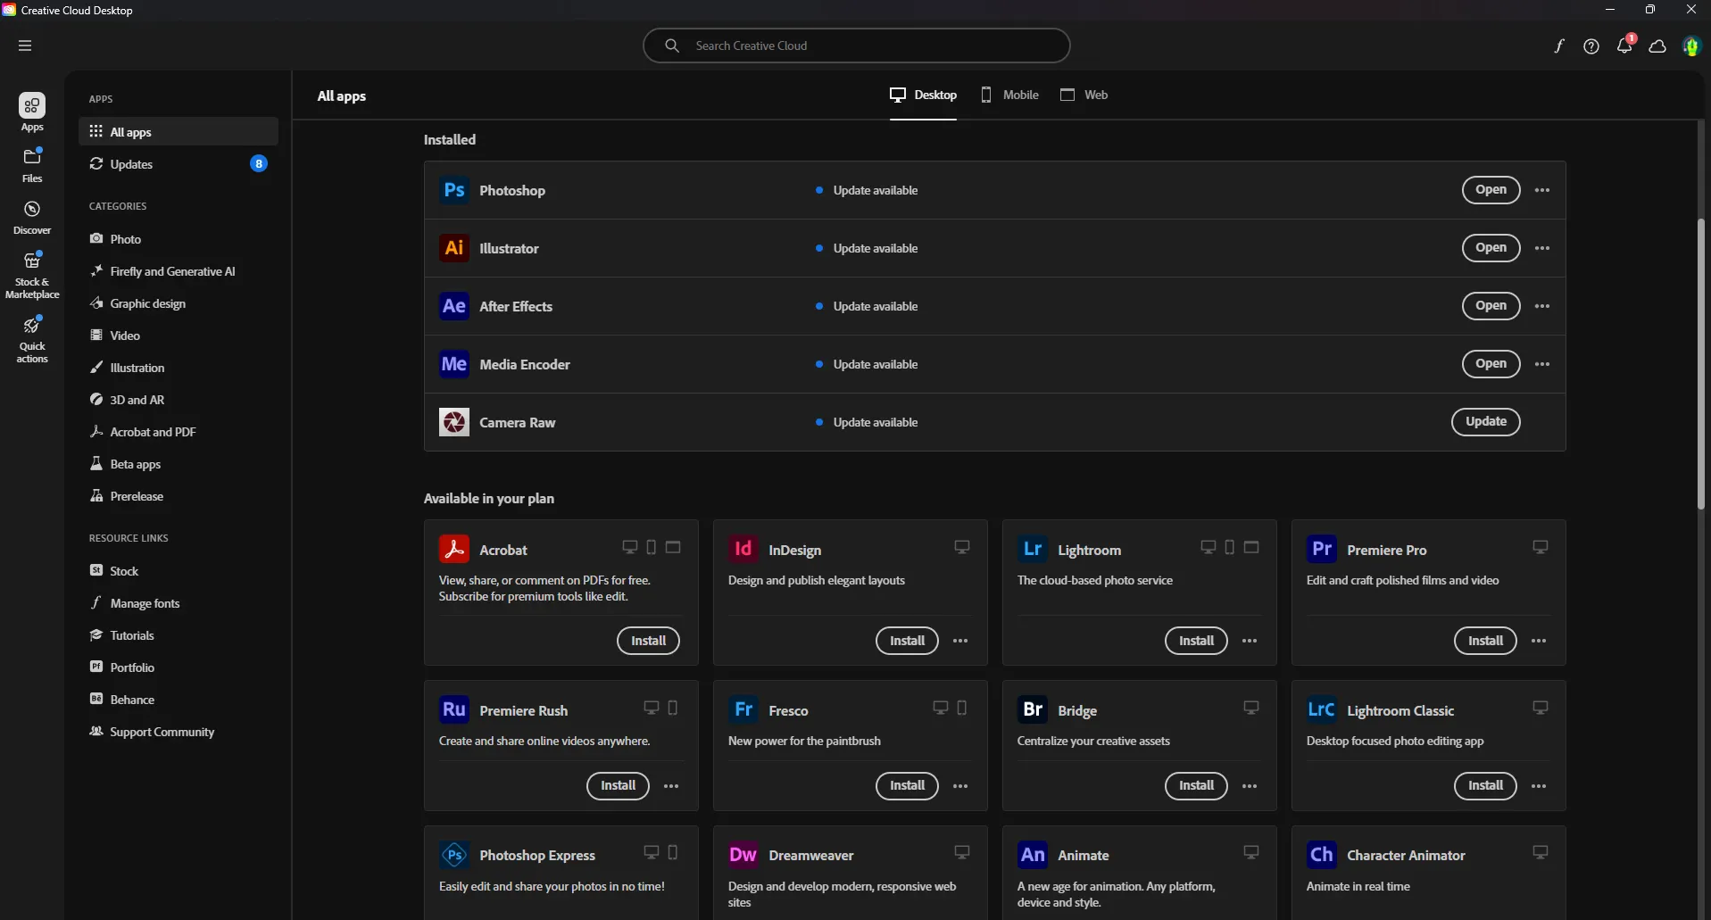Click the vertical scrollbar thumb

pyautogui.click(x=1701, y=364)
